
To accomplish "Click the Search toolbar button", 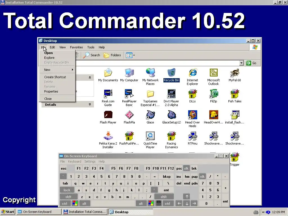I will coord(91,55).
